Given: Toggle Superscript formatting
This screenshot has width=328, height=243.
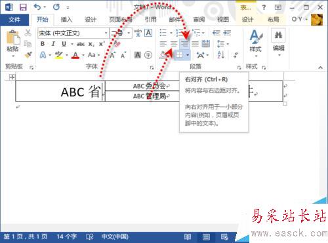Looking at the screenshot, I should (x=102, y=44).
